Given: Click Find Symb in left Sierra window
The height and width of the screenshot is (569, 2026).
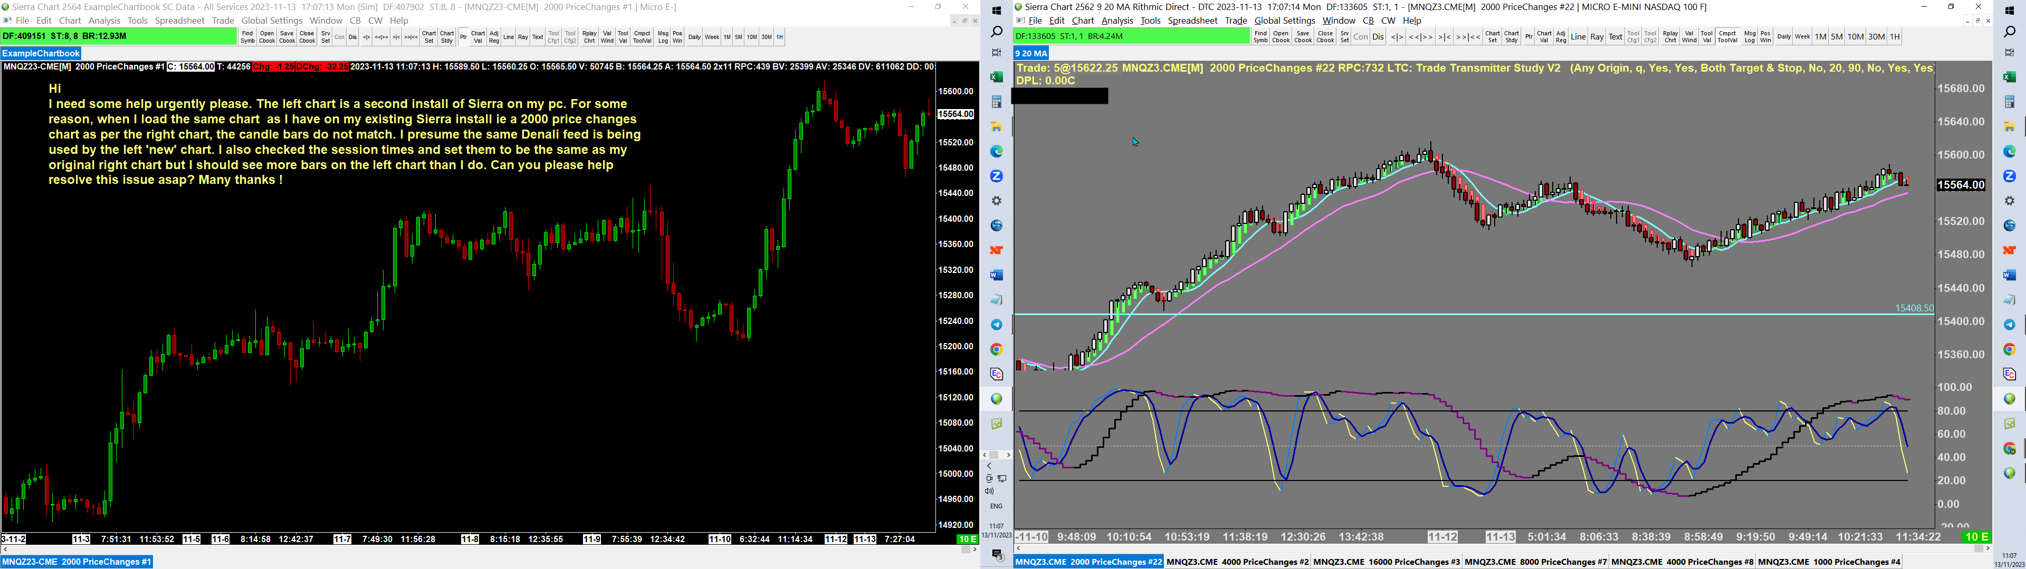Looking at the screenshot, I should [247, 37].
